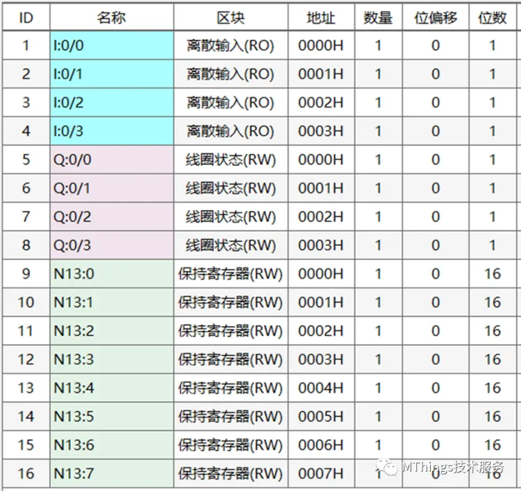Click address 0003H in I:0/3 row
This screenshot has height=491, width=521.
pos(322,131)
